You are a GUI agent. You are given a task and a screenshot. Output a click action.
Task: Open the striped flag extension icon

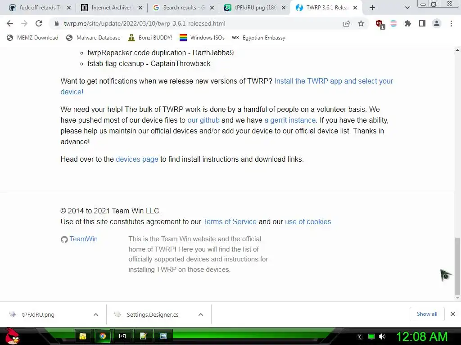(x=393, y=23)
